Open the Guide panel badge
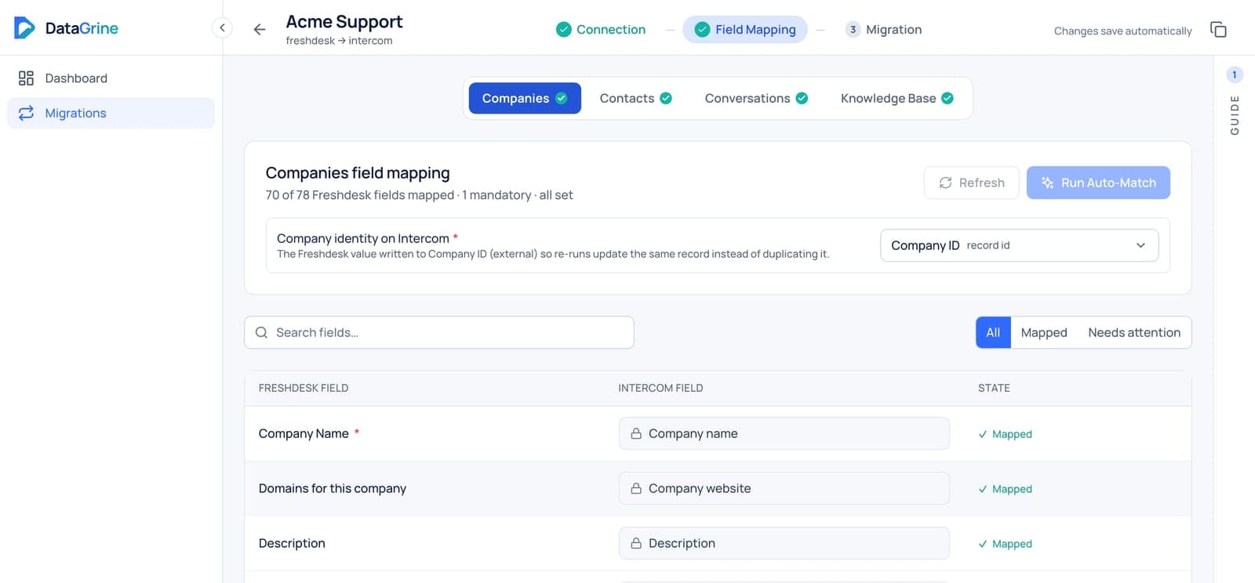 [x=1234, y=75]
